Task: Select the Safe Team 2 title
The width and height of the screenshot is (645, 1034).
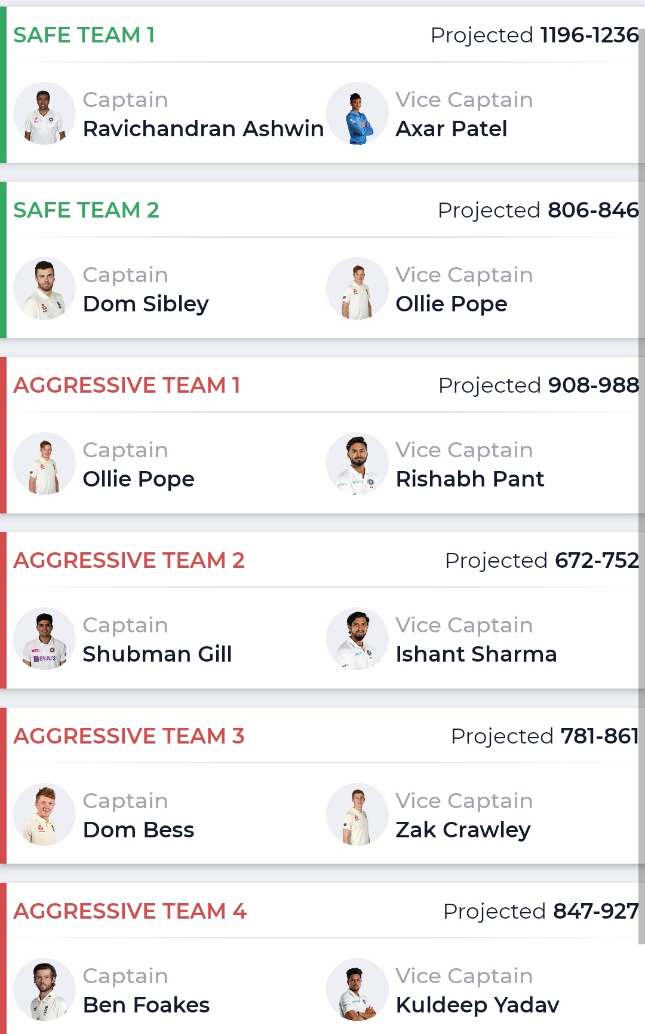Action: (87, 210)
